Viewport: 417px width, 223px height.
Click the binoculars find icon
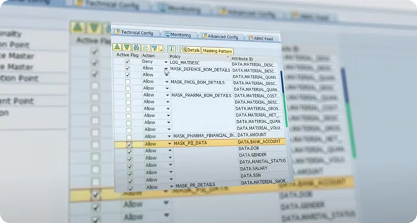click(x=136, y=48)
